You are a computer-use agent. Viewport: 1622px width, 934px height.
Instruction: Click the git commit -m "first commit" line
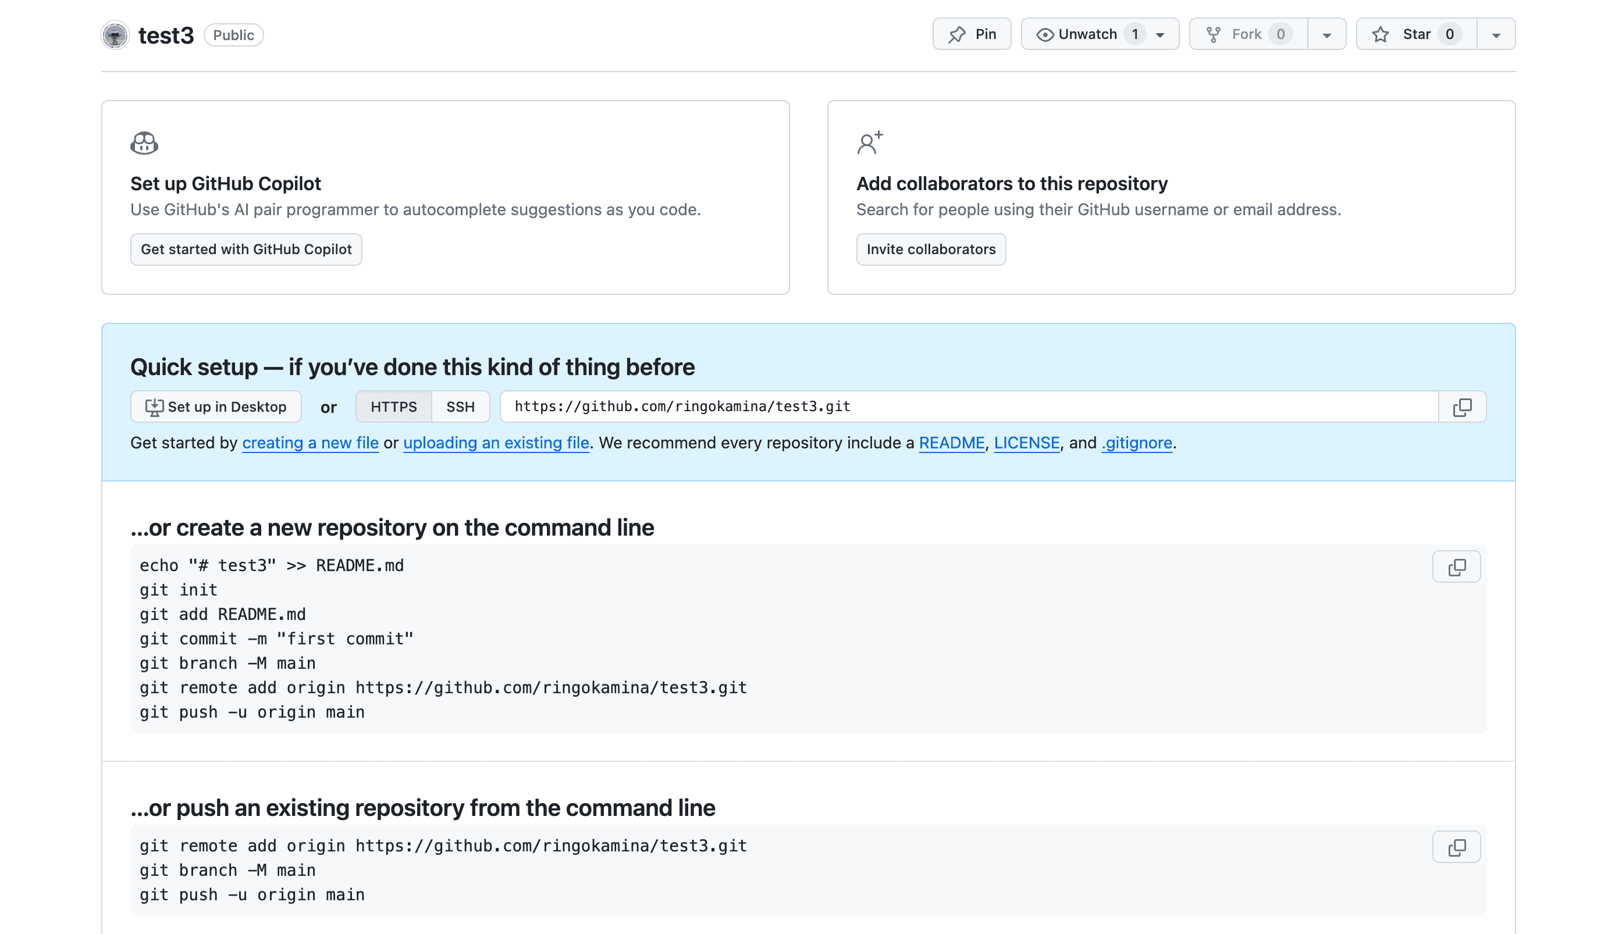[x=276, y=639]
